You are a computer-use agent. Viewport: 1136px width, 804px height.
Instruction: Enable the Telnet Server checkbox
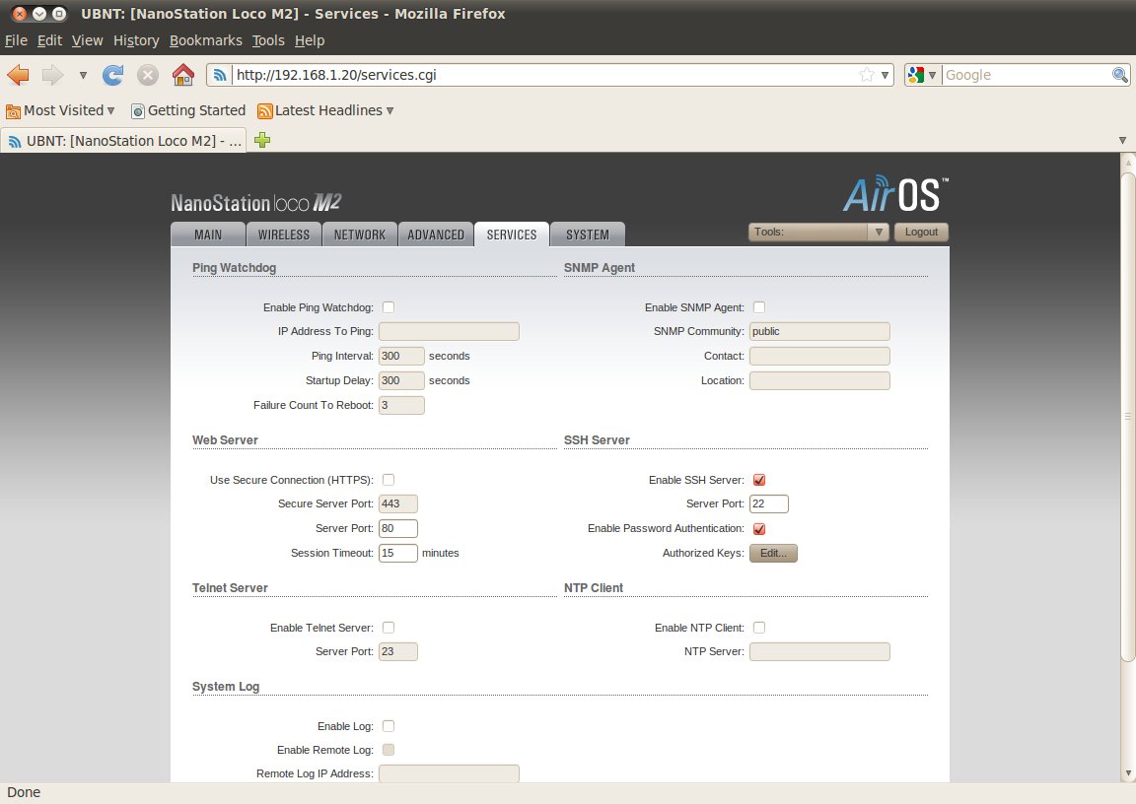(x=389, y=628)
